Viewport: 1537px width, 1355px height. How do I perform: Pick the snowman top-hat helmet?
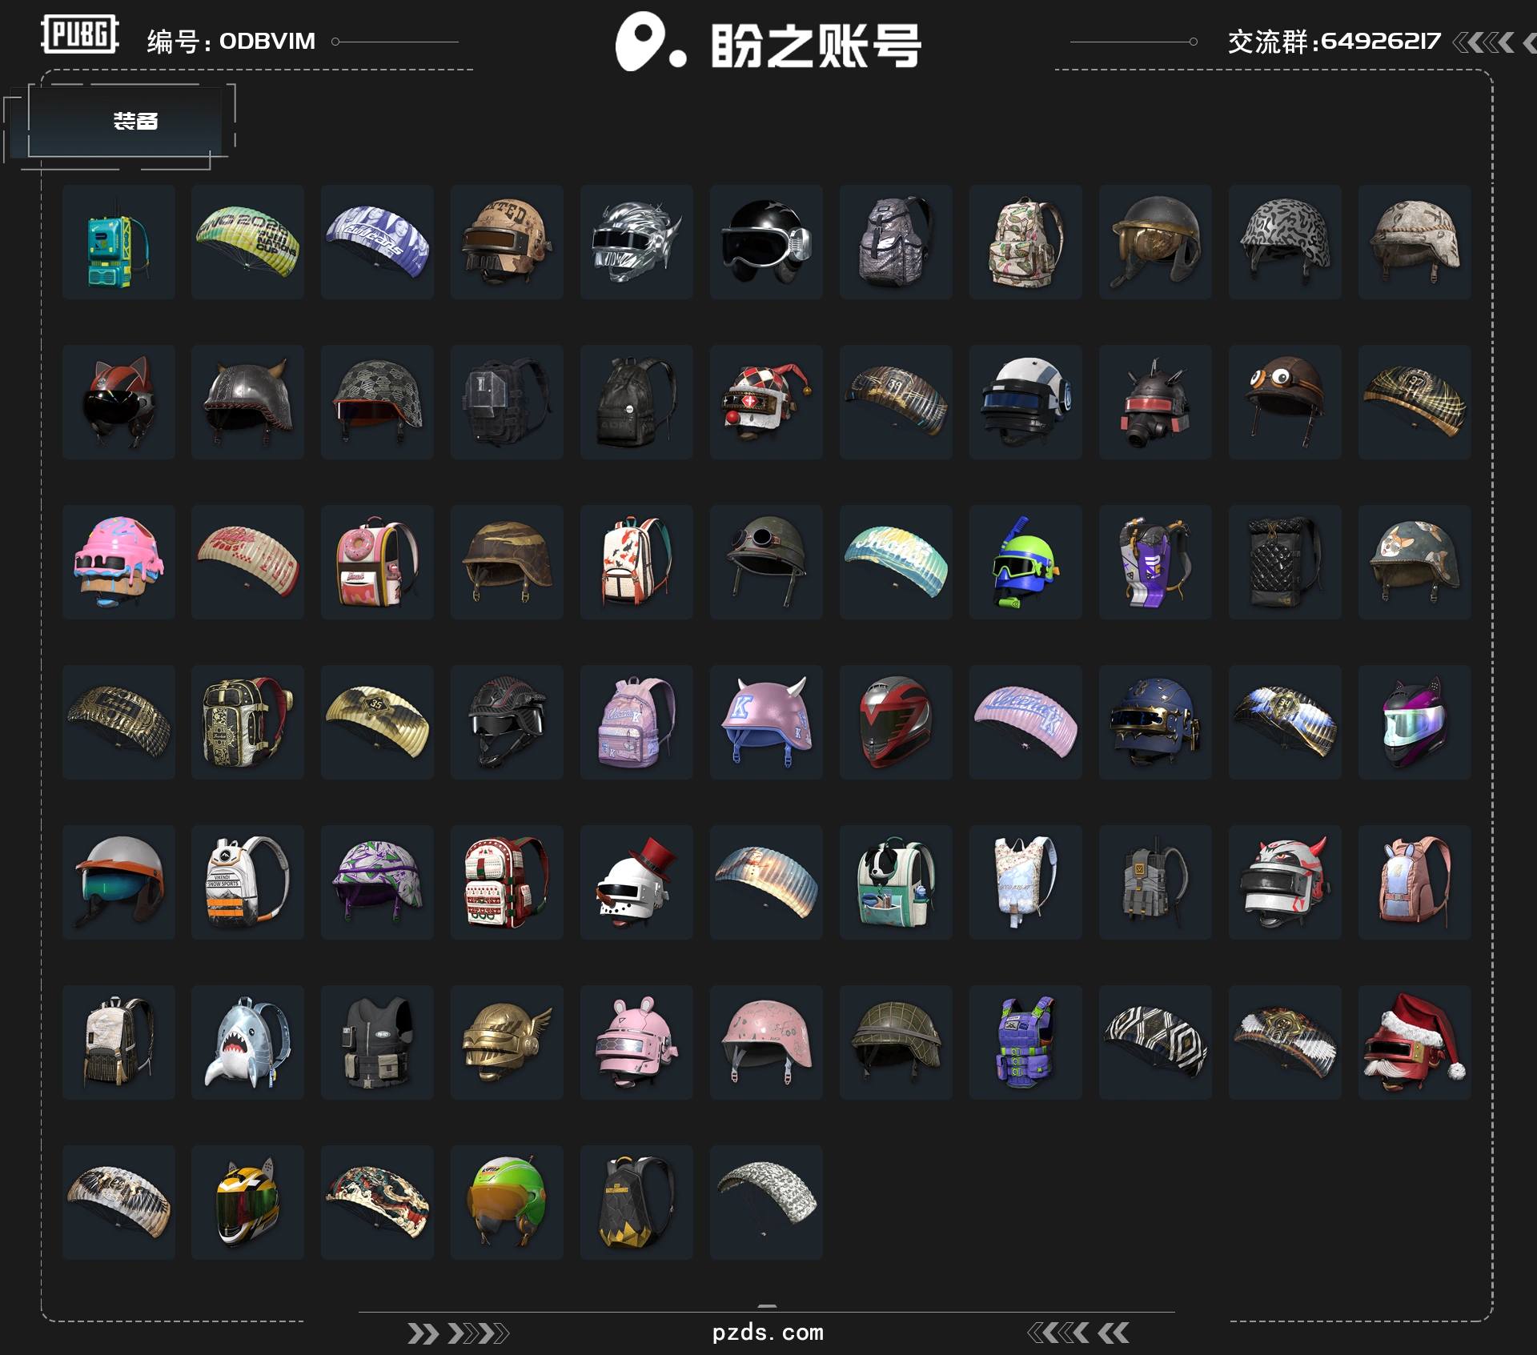click(x=636, y=882)
